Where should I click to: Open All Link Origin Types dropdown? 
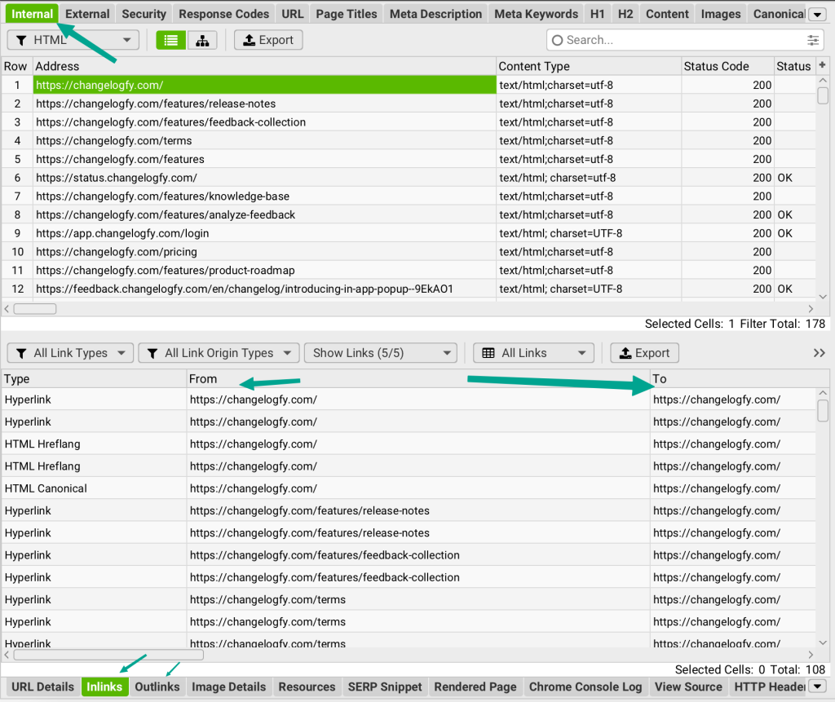(x=219, y=353)
